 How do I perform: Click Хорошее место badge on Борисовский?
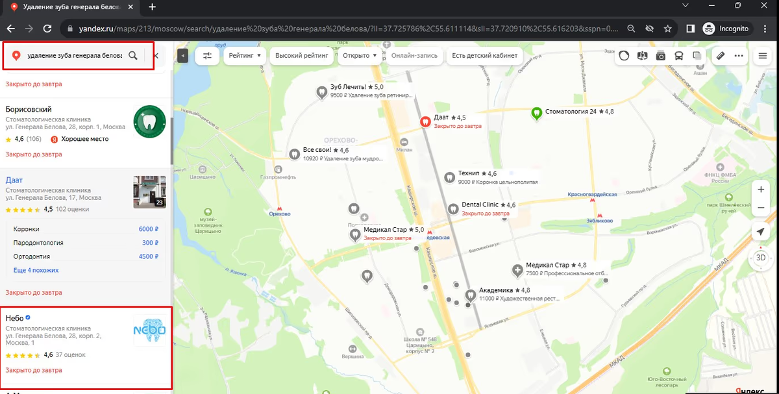click(x=79, y=139)
